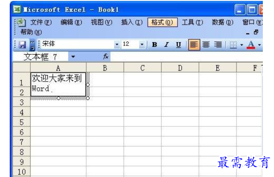Open the Font Color dropdown arrow

point(260,45)
